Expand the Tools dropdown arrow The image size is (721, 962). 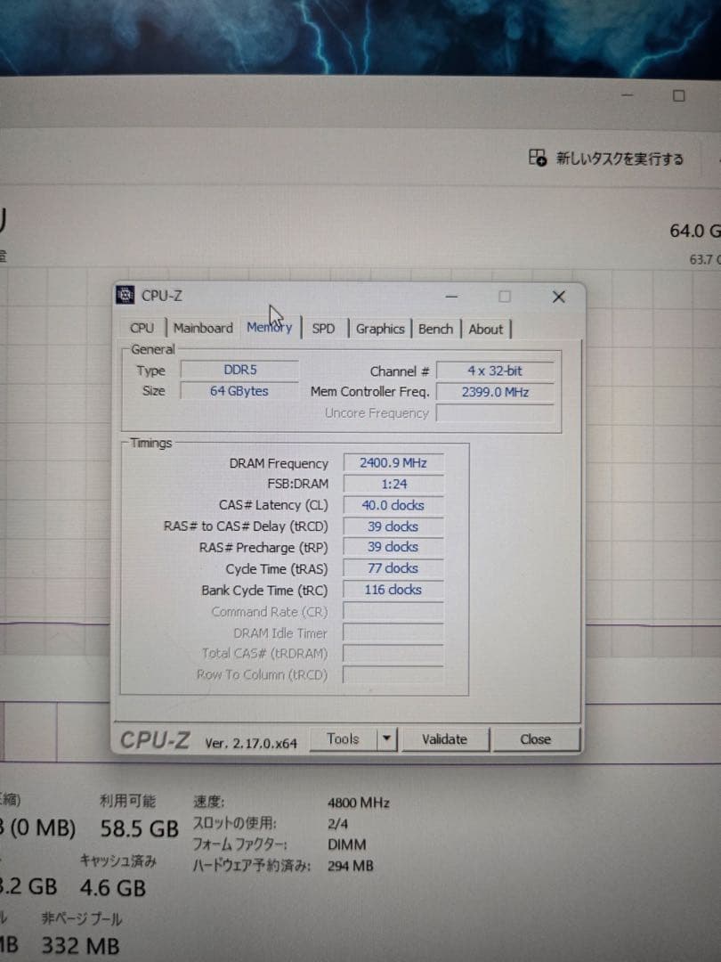[386, 738]
